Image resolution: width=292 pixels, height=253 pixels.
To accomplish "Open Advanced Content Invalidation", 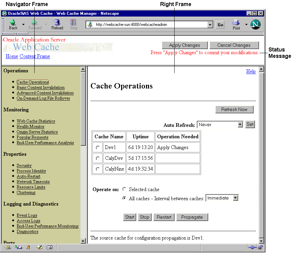I will click(45, 93).
